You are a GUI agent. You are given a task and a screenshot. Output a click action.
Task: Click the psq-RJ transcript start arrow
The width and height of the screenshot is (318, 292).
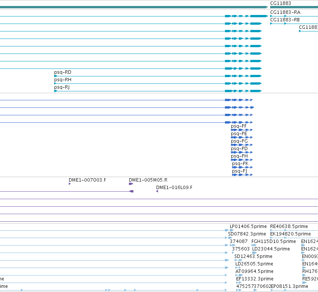pos(56,91)
